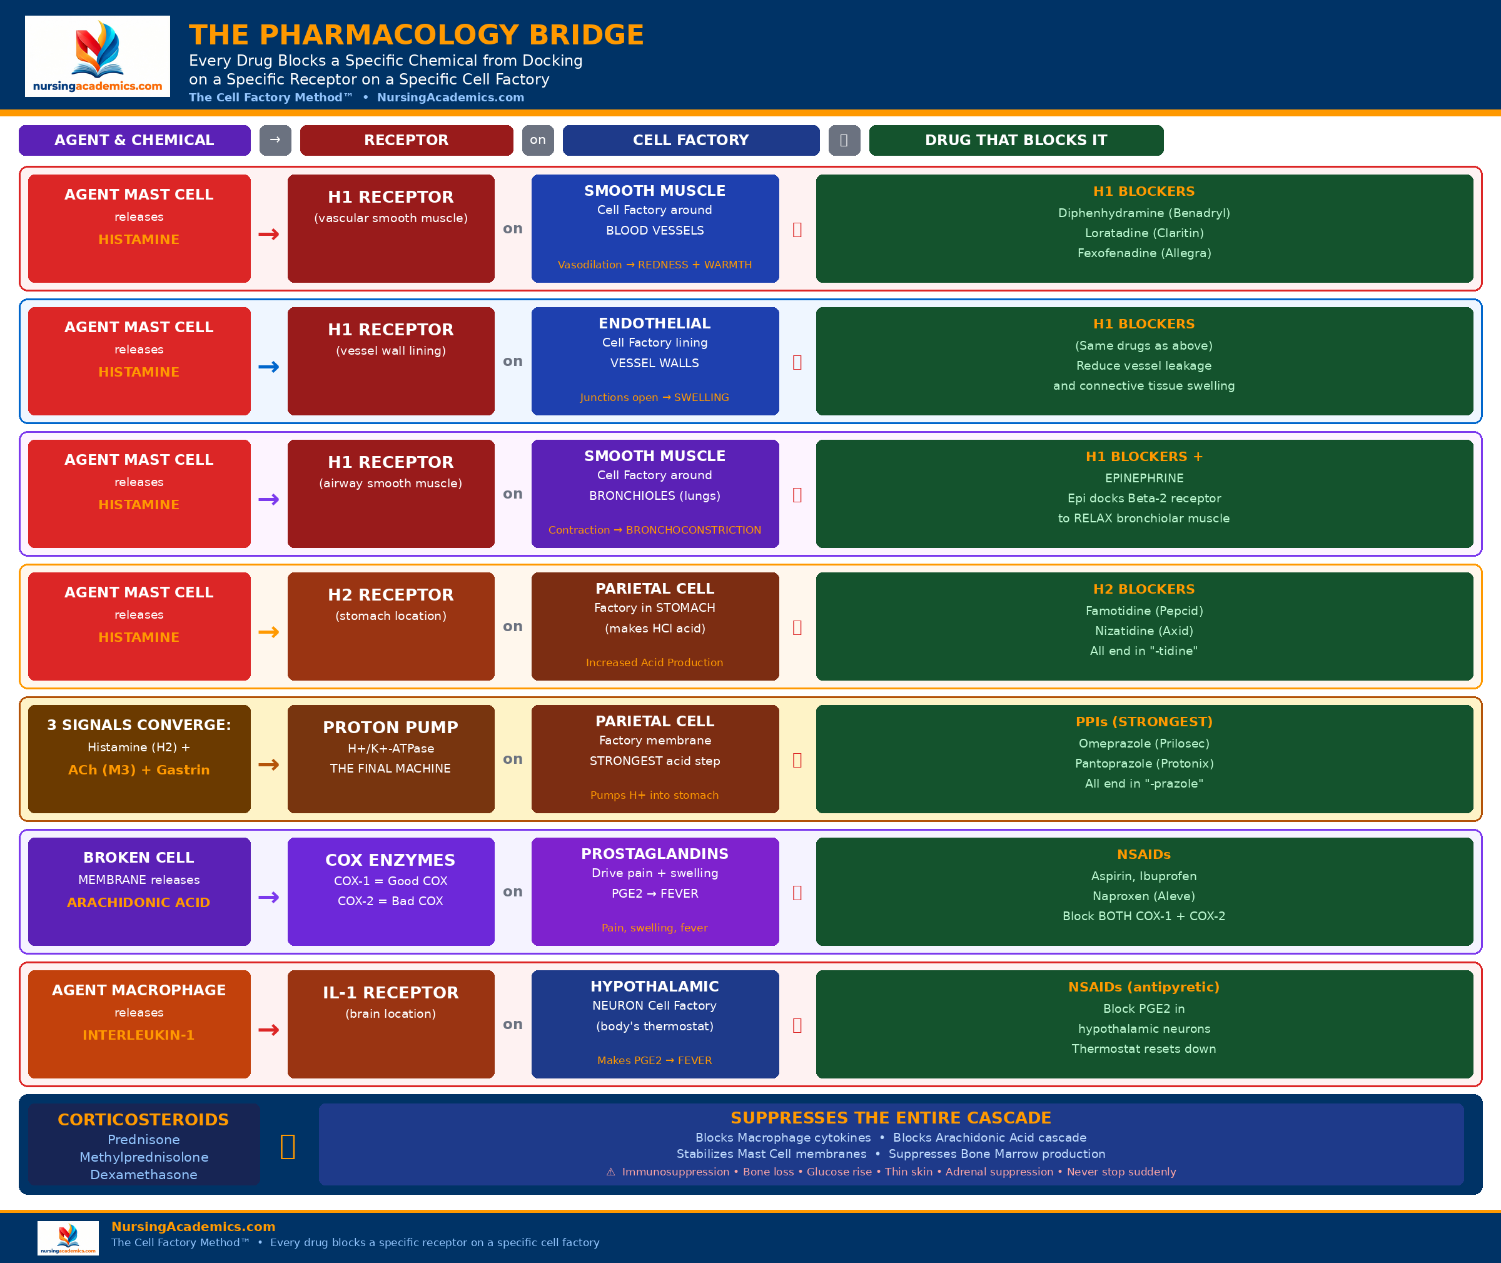
Task: Select the RECEPTOR red header pill
Action: coord(406,140)
